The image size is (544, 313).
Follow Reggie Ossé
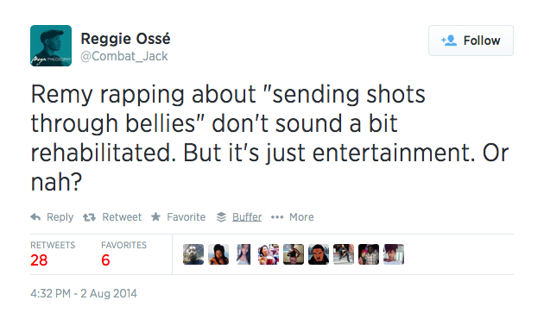tap(471, 41)
